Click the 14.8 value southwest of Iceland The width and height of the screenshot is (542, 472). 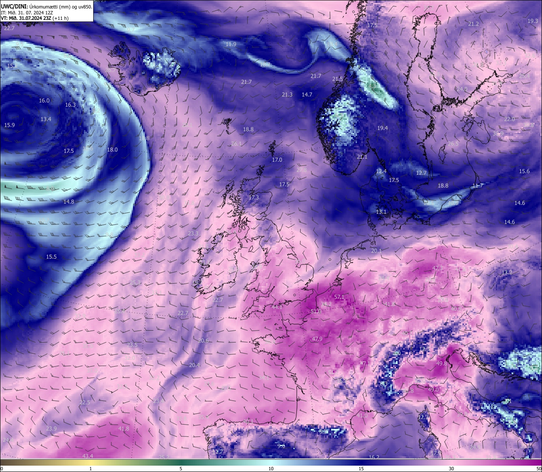[69, 201]
